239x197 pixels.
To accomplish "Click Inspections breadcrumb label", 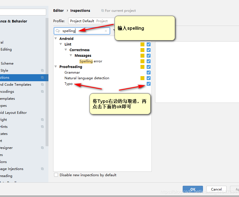I will click(x=80, y=10).
